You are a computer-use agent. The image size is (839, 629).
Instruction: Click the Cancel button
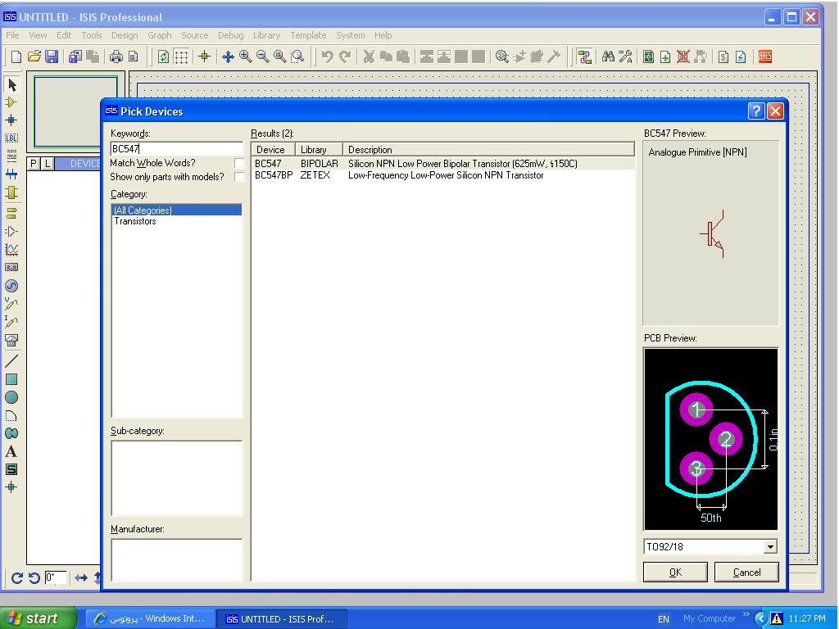[x=746, y=572]
